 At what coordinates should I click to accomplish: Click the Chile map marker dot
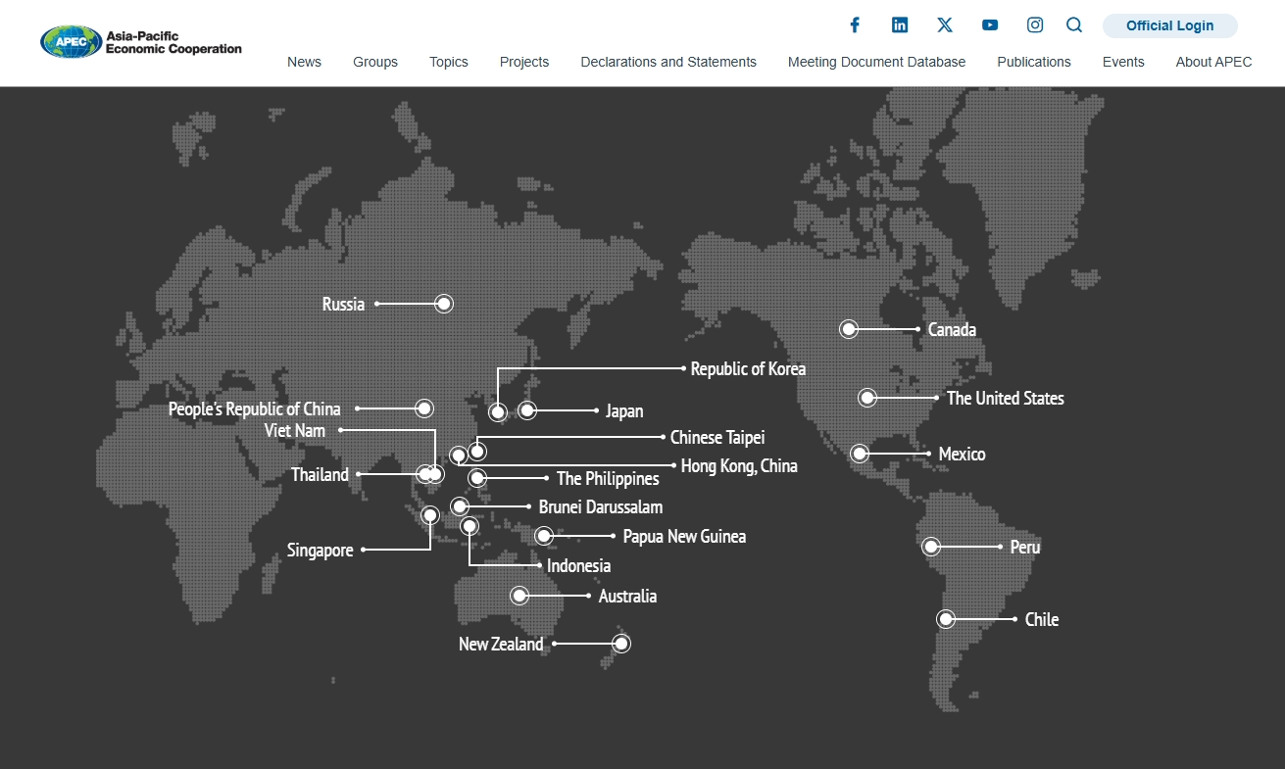[x=946, y=619]
